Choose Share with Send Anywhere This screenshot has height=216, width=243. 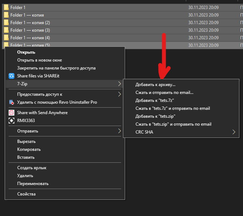tap(42, 113)
